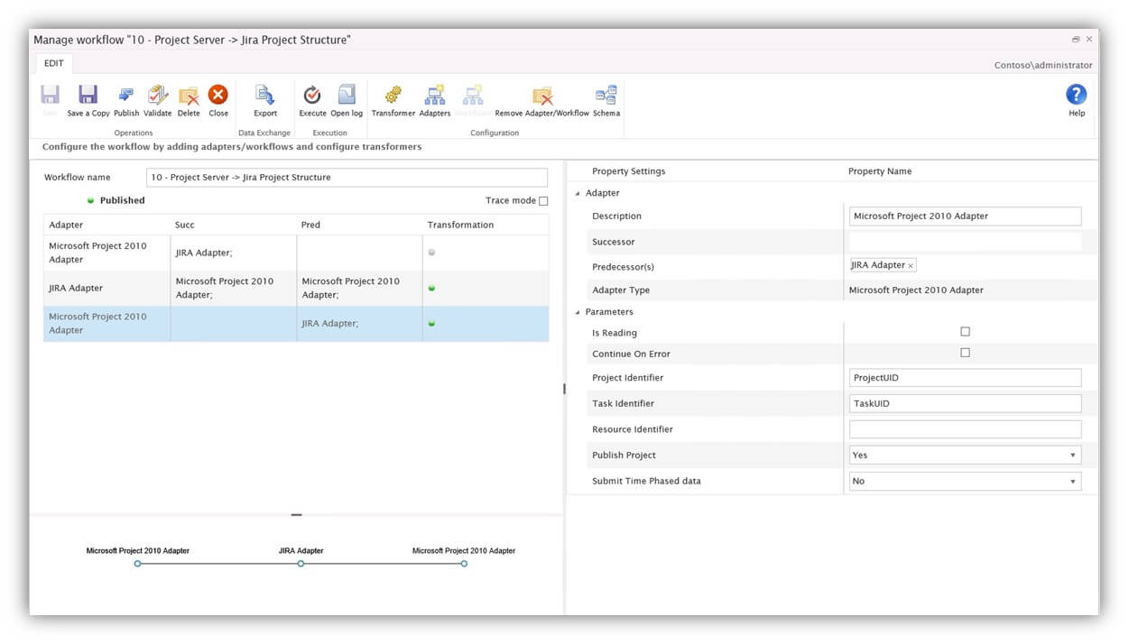Click the Pred column header
The width and height of the screenshot is (1129, 644).
pyautogui.click(x=310, y=225)
